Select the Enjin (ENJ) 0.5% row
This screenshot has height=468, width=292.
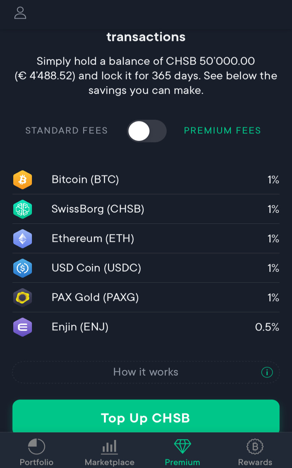click(146, 327)
